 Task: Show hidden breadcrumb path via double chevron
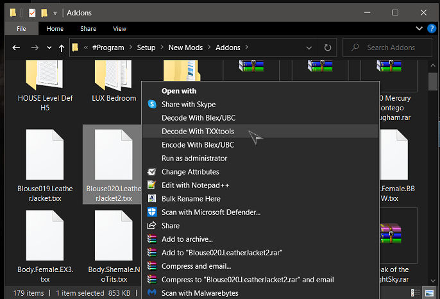85,47
